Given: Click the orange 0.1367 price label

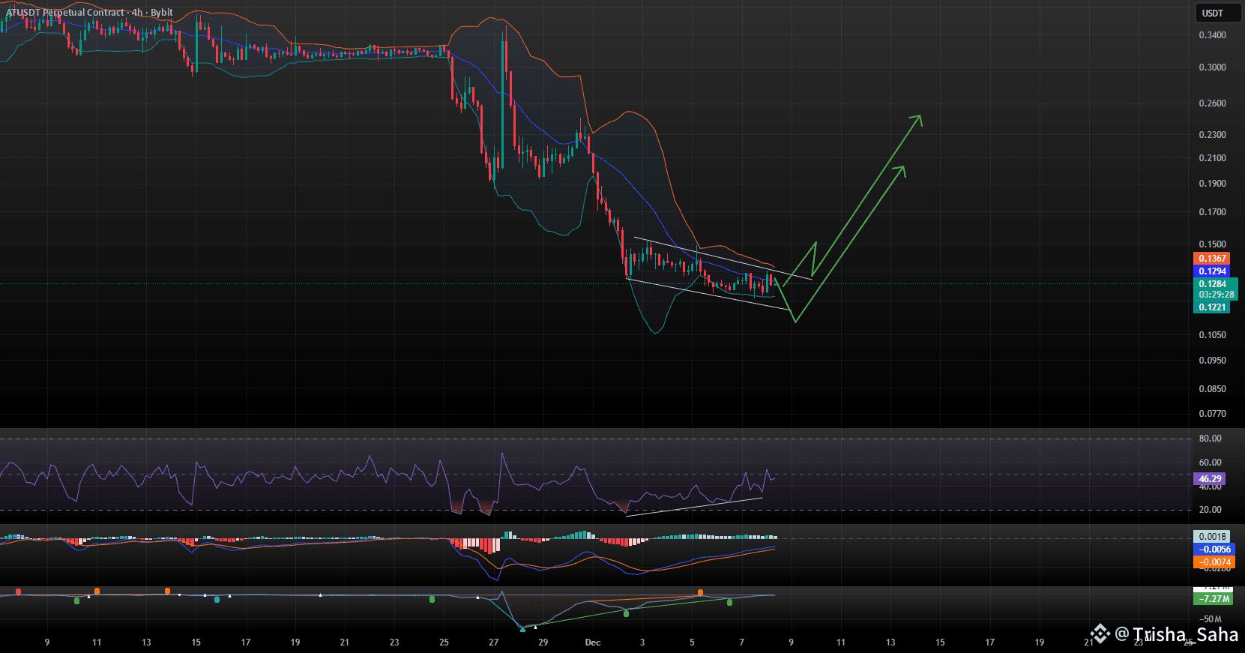Looking at the screenshot, I should tap(1211, 259).
